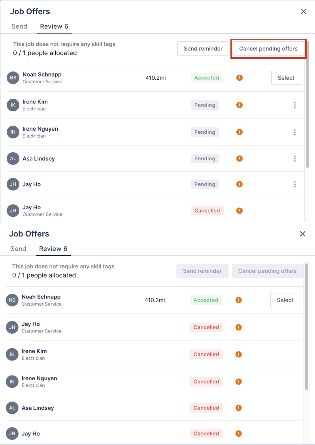Screen dimensions: 315x445
Task: Click Select button in dialog with pending offers
Action: pyautogui.click(x=286, y=78)
